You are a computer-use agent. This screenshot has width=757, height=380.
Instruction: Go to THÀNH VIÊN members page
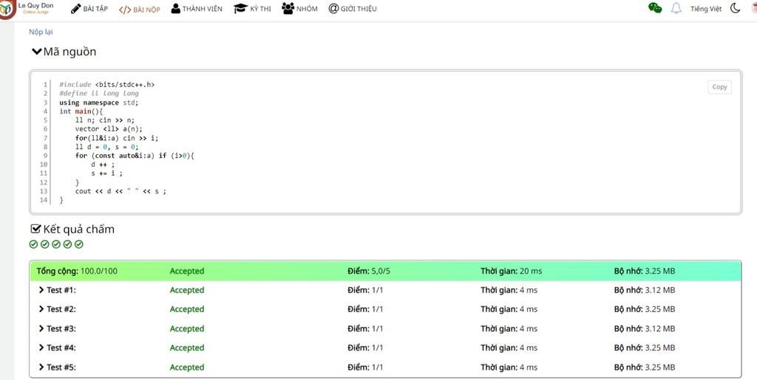(197, 9)
